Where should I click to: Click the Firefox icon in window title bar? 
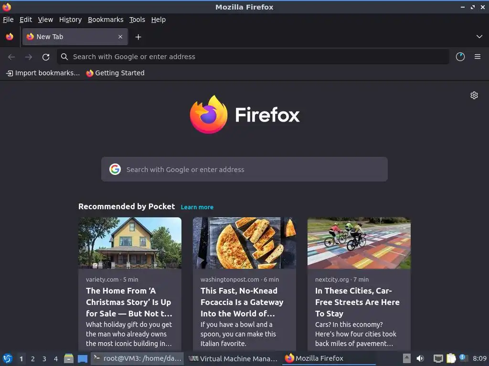click(x=7, y=7)
